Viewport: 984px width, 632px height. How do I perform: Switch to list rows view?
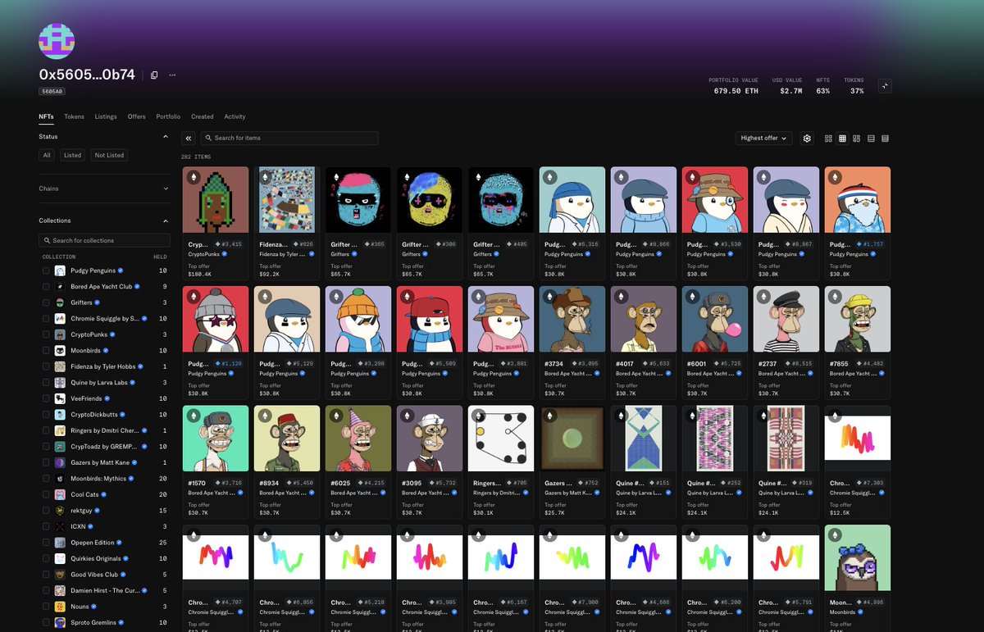coord(871,139)
